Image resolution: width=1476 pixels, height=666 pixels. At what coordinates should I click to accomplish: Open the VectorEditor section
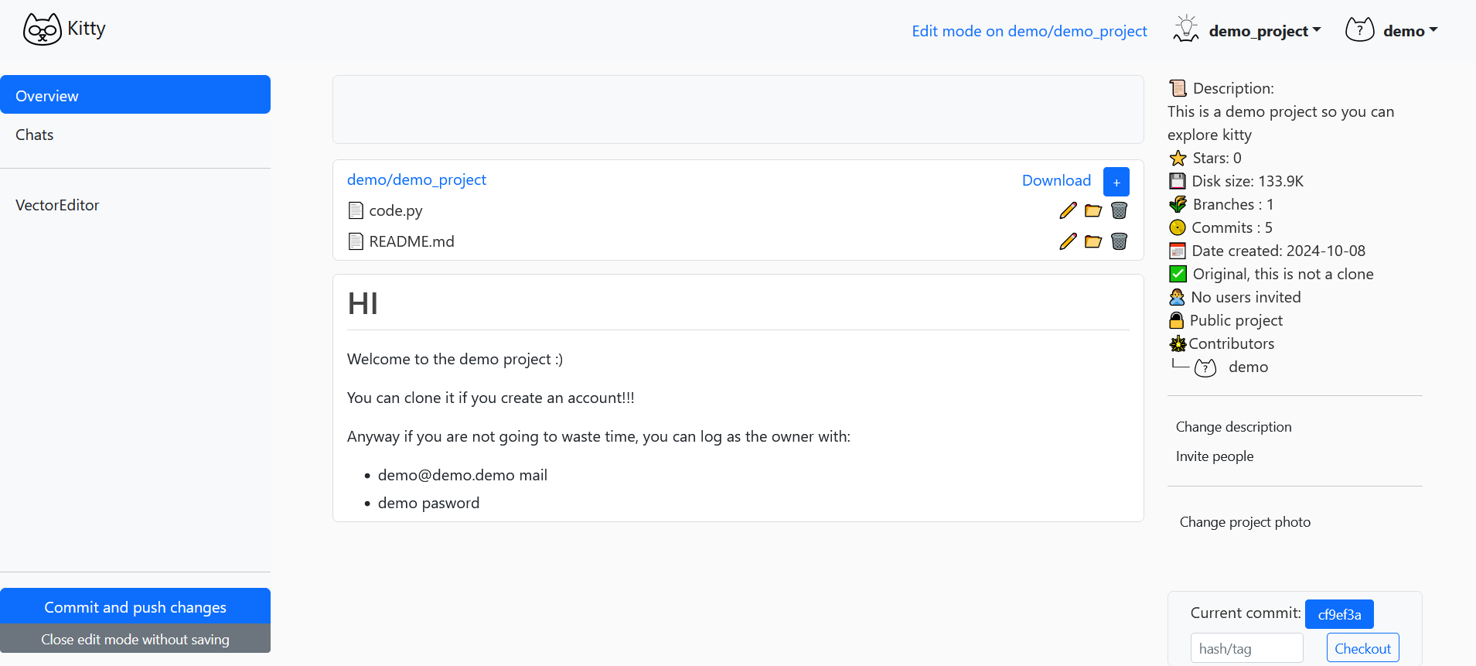coord(57,204)
